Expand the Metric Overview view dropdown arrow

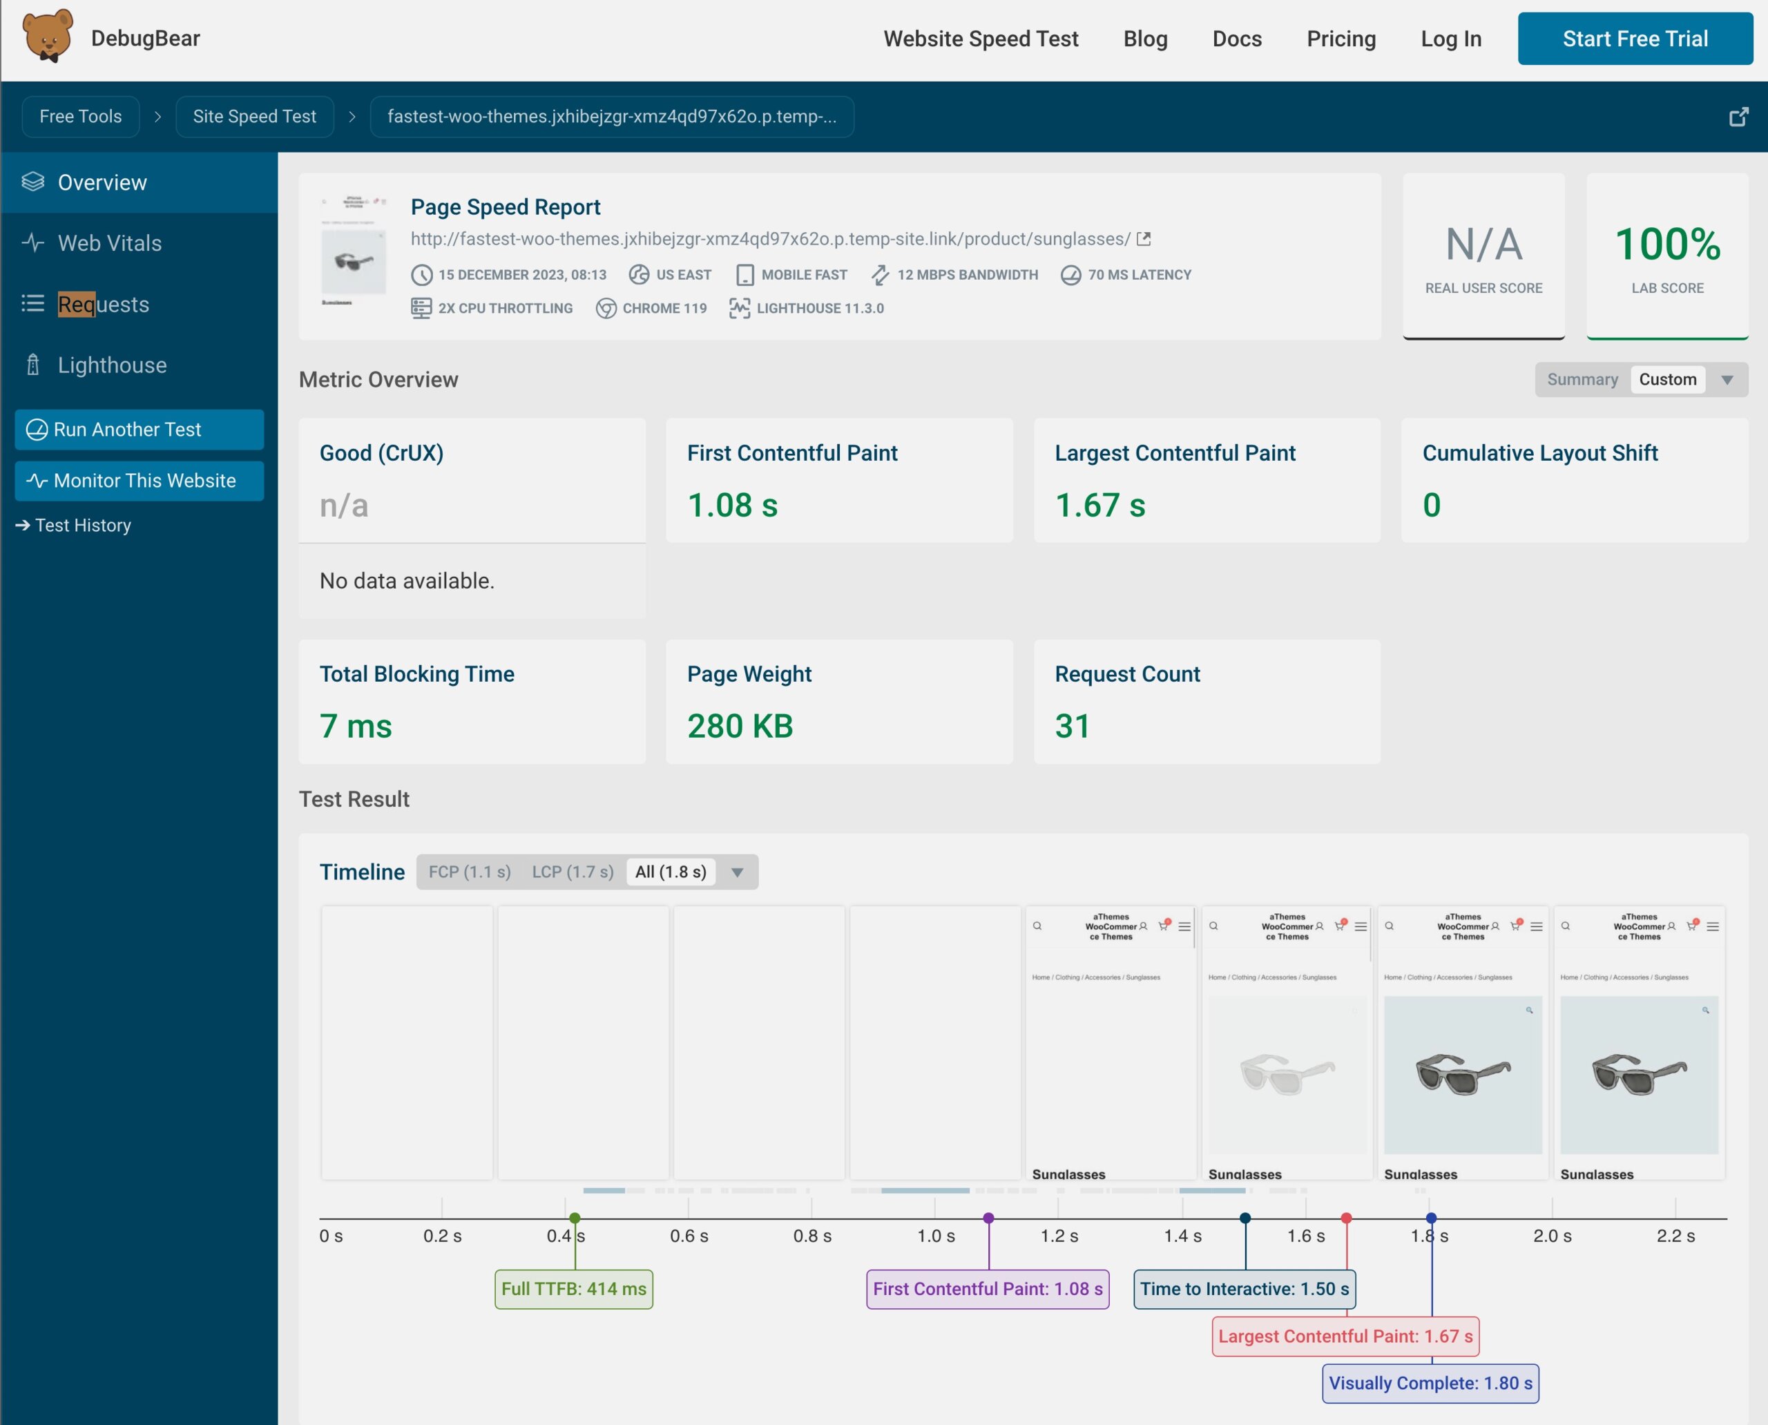click(1727, 380)
